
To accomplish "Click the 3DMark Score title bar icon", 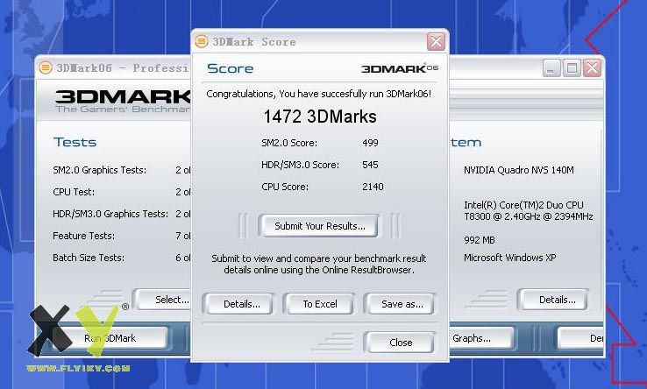I will [202, 41].
